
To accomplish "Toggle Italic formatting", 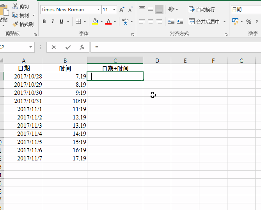I will [53, 21].
